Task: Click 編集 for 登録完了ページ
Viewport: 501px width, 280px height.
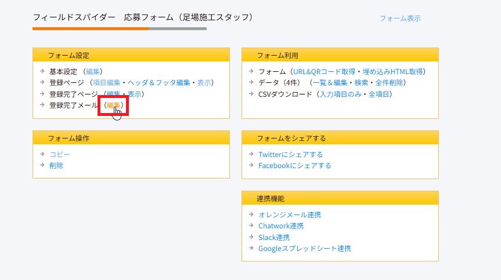Action: click(113, 94)
